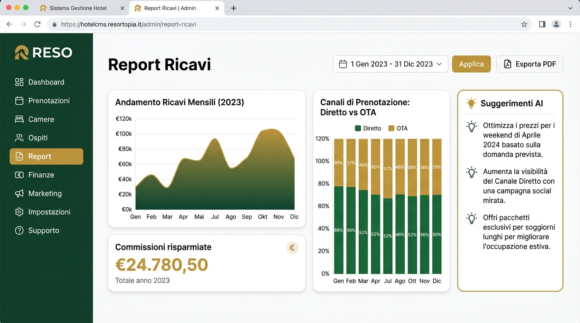Click the Dic bar in the booking channels chart
580x323 pixels.
click(437, 206)
